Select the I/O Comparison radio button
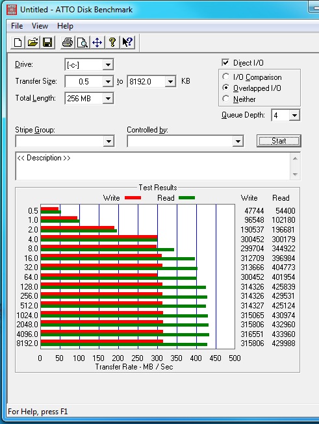 point(225,77)
